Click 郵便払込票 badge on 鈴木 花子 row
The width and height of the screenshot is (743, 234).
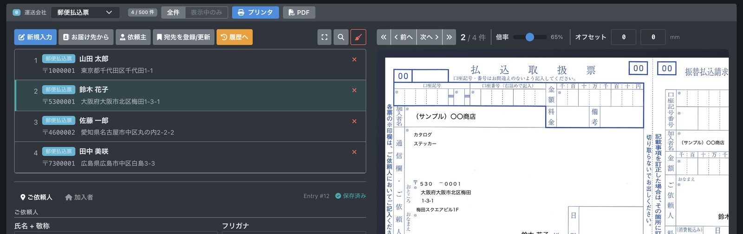click(x=59, y=89)
